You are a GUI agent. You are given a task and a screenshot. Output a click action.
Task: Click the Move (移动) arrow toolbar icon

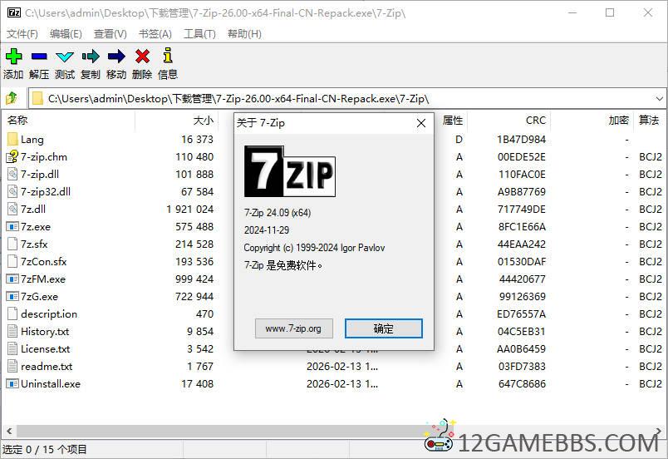pos(116,56)
